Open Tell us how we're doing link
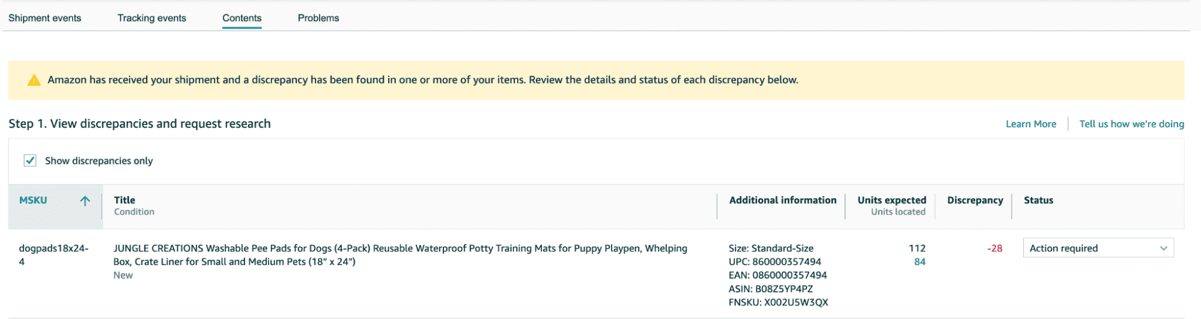 (1131, 124)
